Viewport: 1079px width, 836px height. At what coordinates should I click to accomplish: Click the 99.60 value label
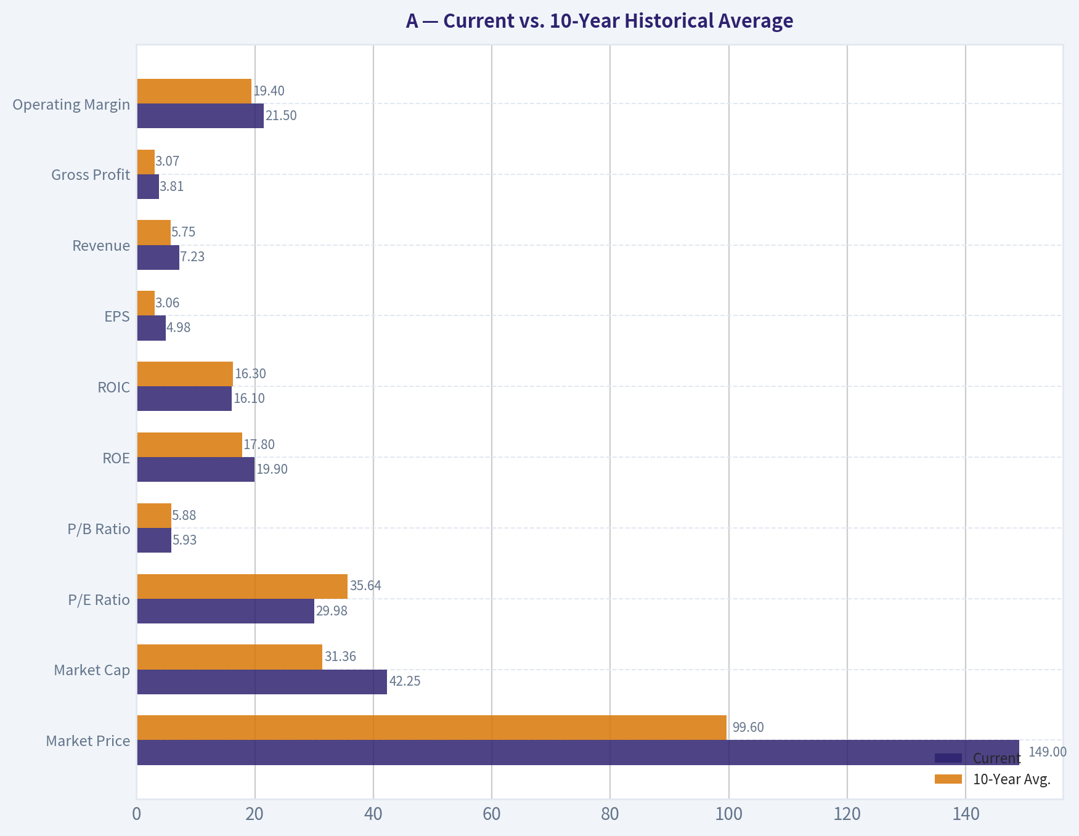point(748,727)
